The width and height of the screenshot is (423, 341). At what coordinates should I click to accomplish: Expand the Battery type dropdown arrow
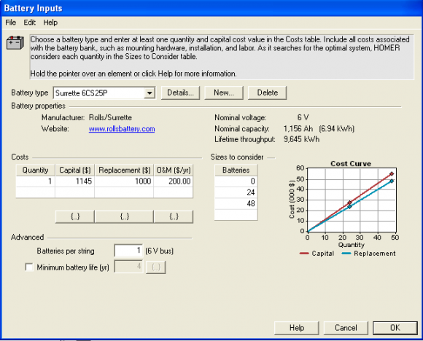pos(150,93)
